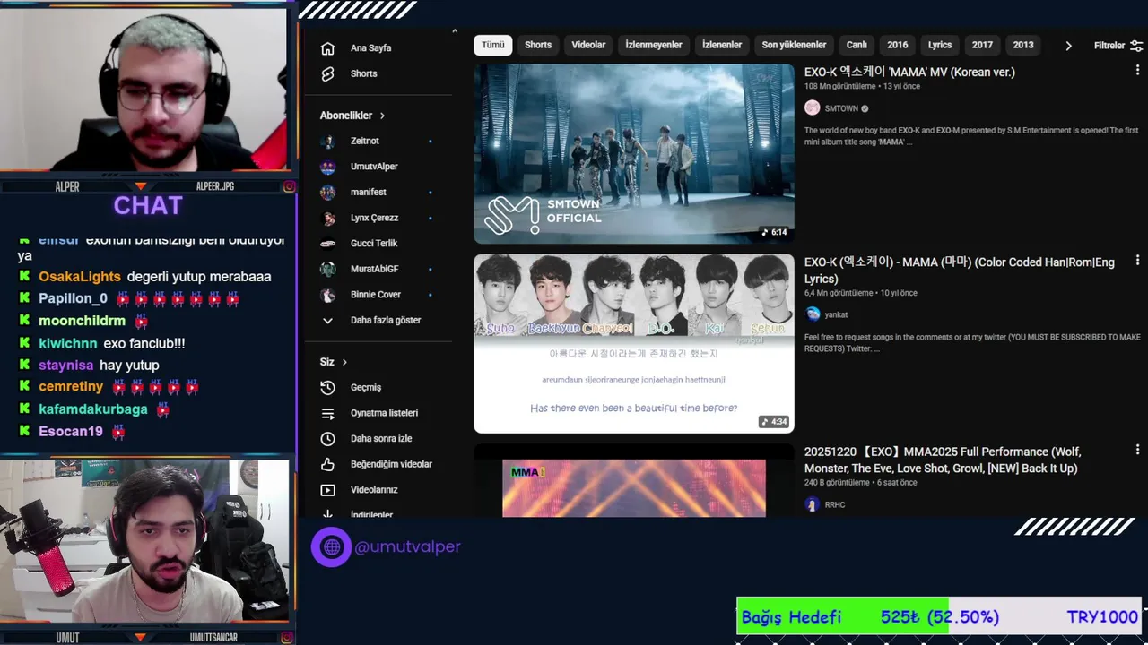Select the Videolar filter chip
The height and width of the screenshot is (645, 1148).
588,45
